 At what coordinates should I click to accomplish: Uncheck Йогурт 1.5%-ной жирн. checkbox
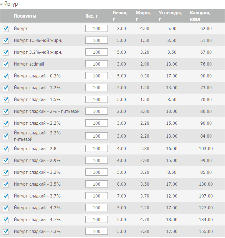coord(6,41)
